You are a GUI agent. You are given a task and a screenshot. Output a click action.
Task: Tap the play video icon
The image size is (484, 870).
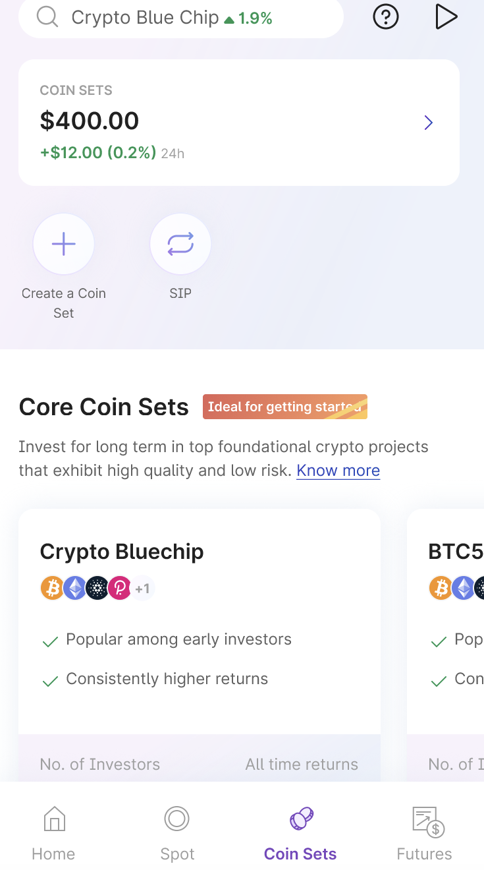pyautogui.click(x=446, y=17)
